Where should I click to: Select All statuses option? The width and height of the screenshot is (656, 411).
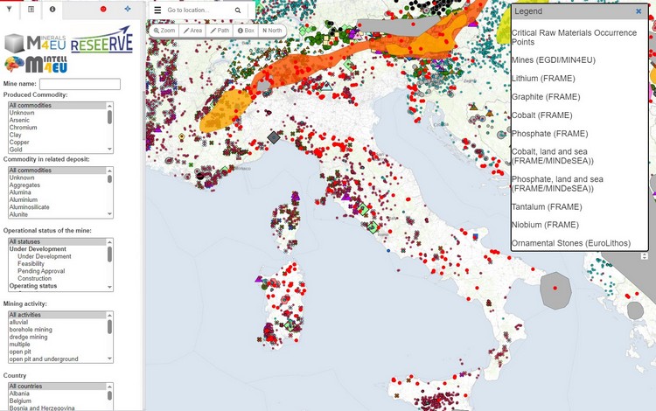coord(58,241)
